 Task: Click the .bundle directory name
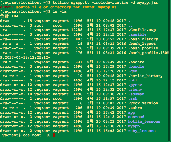point(136,66)
